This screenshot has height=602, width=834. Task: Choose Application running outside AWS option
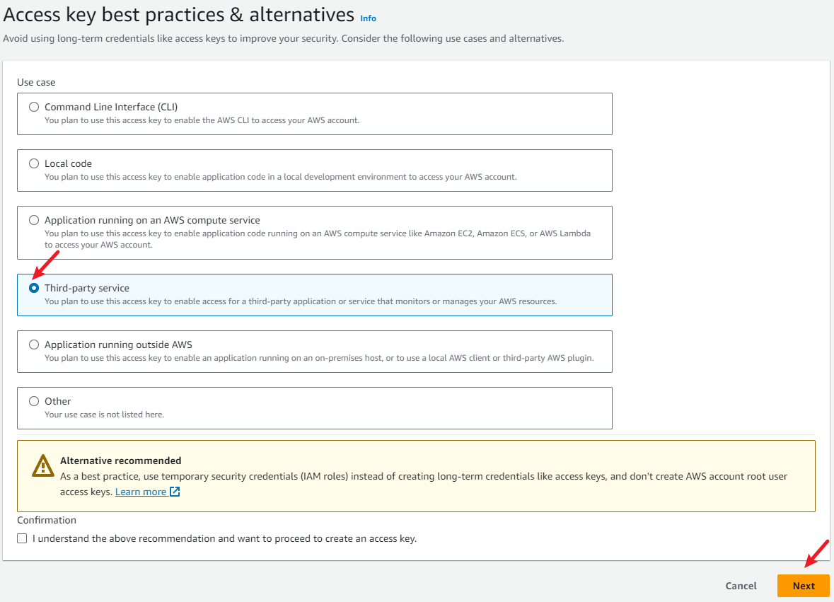point(34,345)
